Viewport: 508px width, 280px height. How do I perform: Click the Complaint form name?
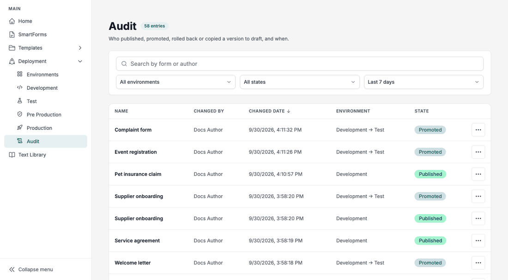click(x=133, y=130)
